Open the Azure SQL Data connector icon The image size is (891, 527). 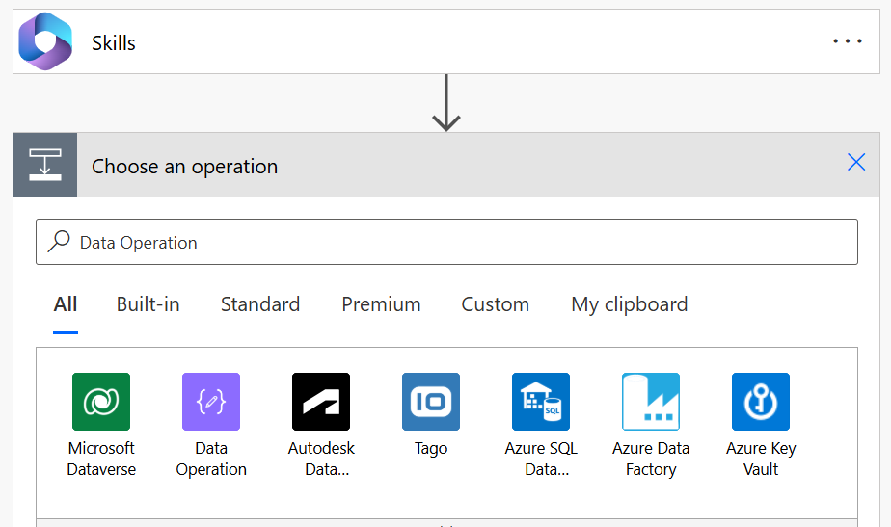[541, 402]
